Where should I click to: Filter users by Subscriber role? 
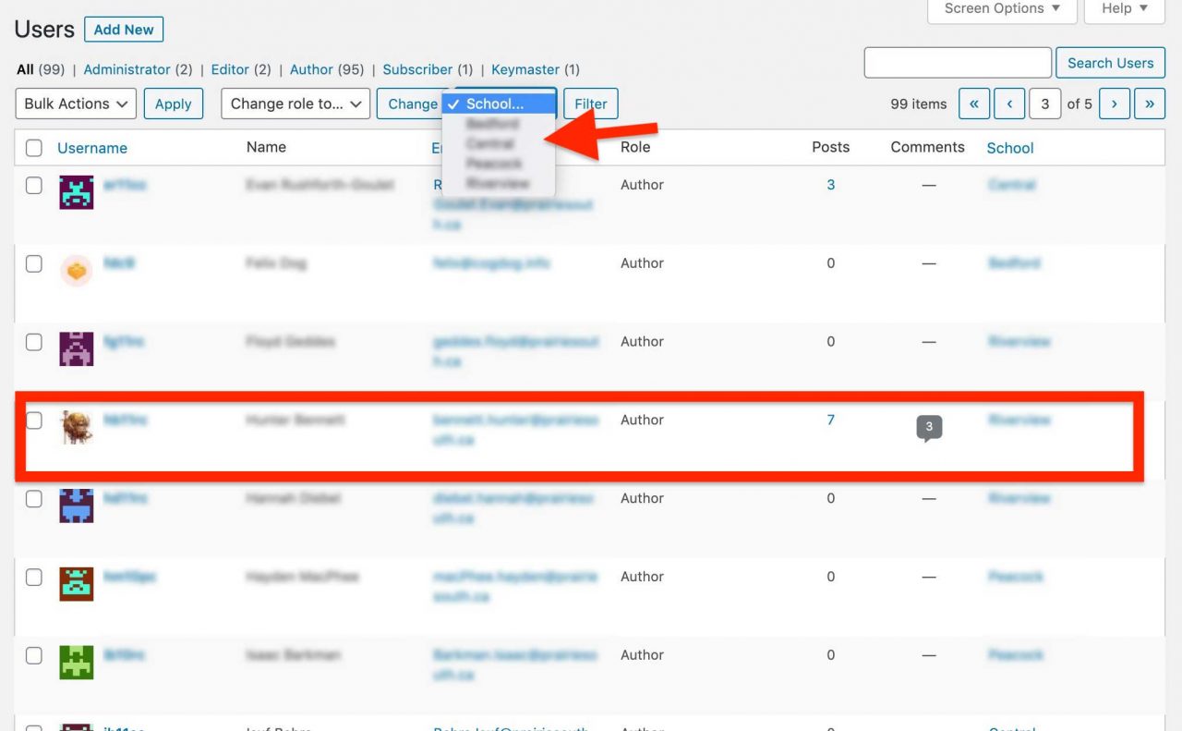coord(417,69)
